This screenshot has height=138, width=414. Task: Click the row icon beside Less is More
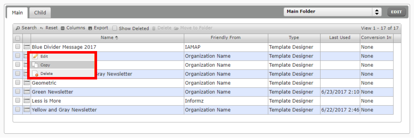click(x=27, y=101)
